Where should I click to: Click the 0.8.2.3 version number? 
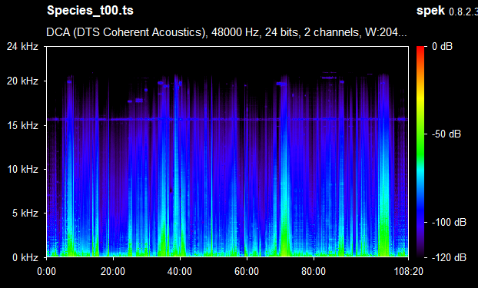(x=463, y=12)
